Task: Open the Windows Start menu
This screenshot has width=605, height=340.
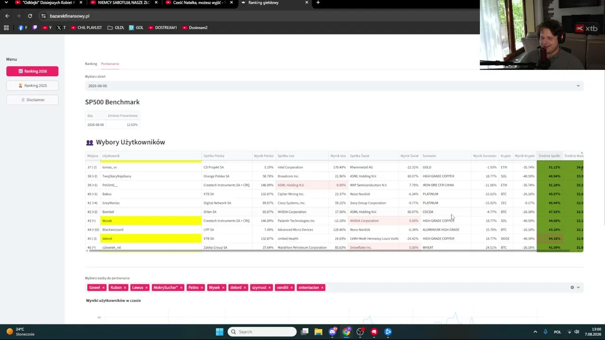Action: (219, 332)
